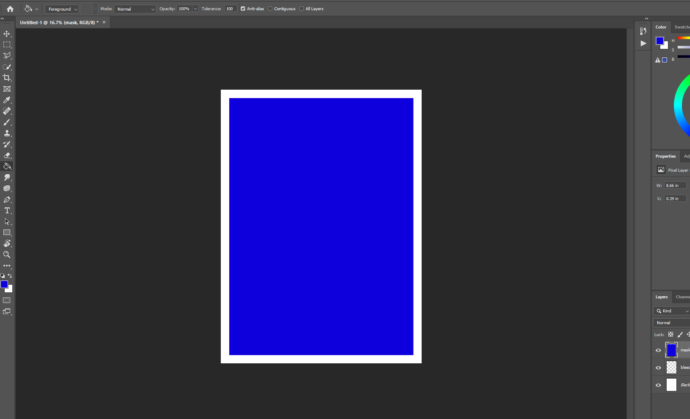Enable the Contiguous checkbox

coord(270,8)
